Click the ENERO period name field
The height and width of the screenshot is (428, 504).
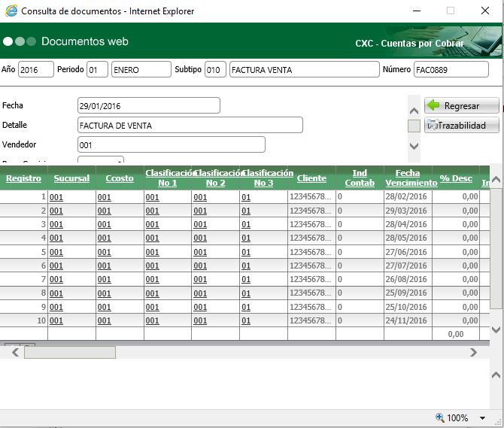pos(141,69)
